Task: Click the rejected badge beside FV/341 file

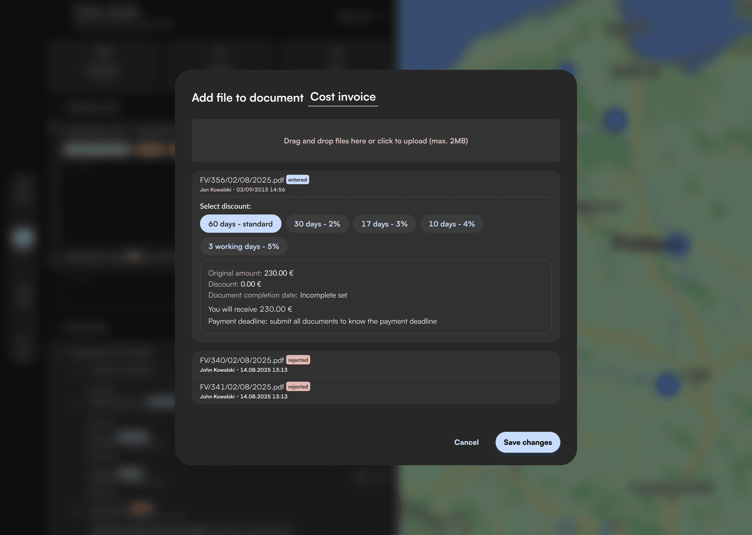Action: pos(298,387)
